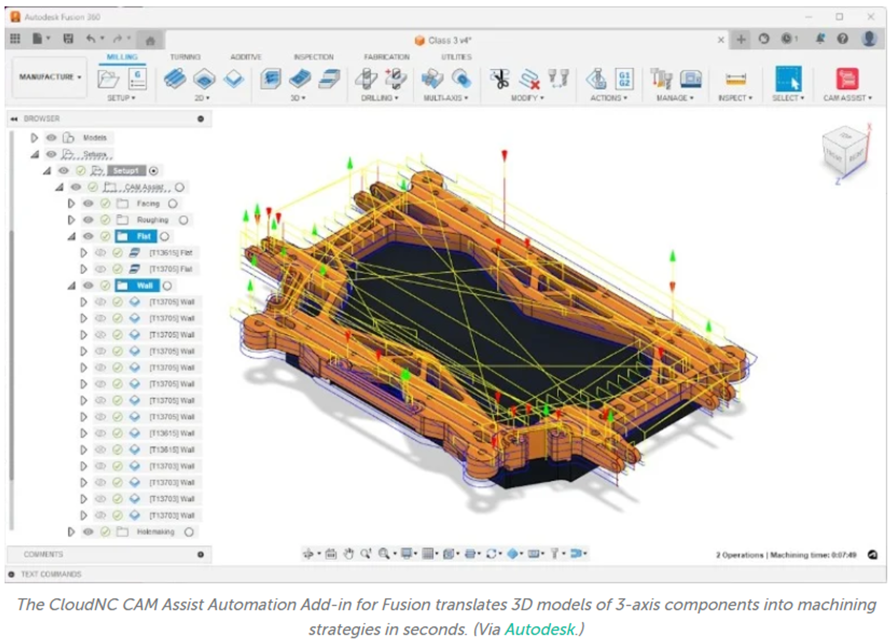Select the radio circle next to Roughing
The width and height of the screenshot is (891, 643).
[184, 220]
